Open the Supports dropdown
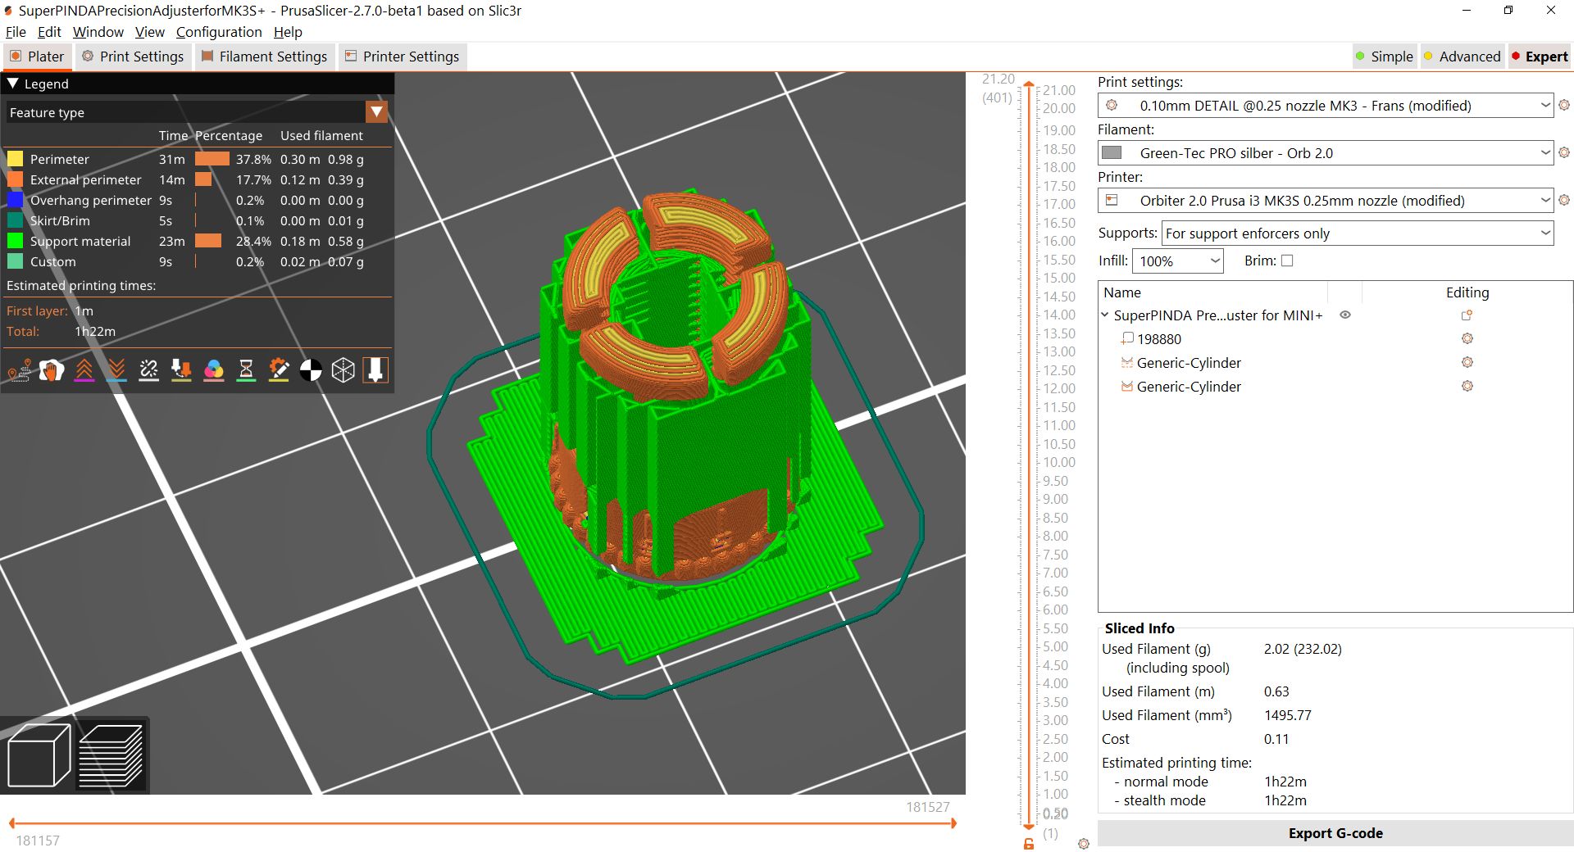Viewport: 1574px width, 852px height. (x=1544, y=233)
